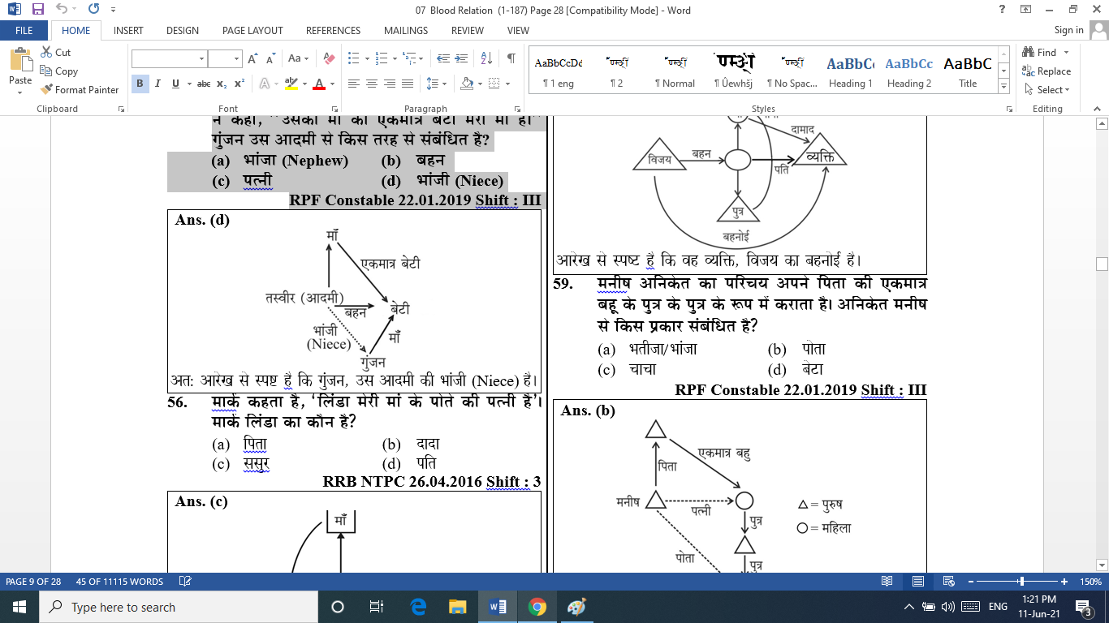Justify the paragraph text
The width and height of the screenshot is (1109, 623).
tap(408, 84)
